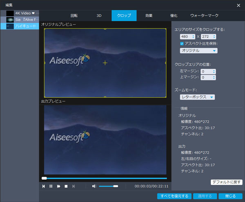Click right-middle crop handle

[166, 63]
